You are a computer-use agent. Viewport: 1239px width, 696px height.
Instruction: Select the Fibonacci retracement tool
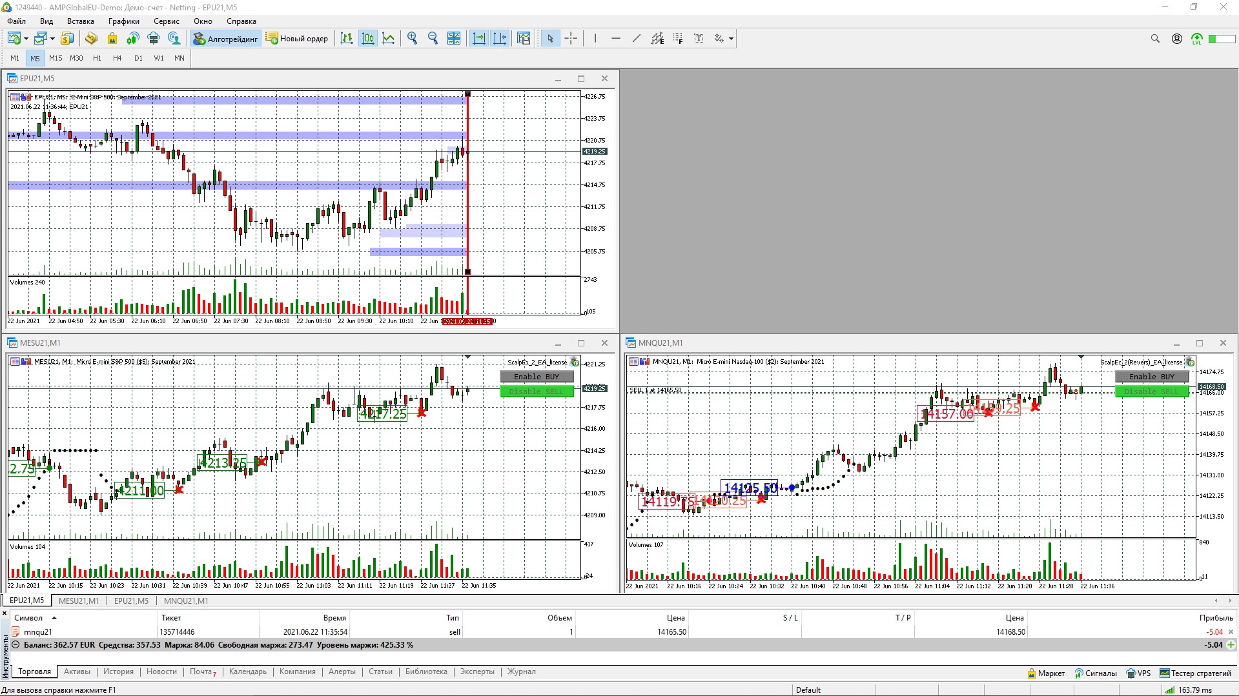point(678,39)
